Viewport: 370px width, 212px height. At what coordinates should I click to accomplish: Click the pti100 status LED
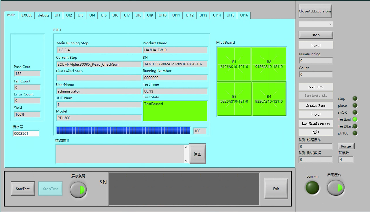[x=355, y=133]
